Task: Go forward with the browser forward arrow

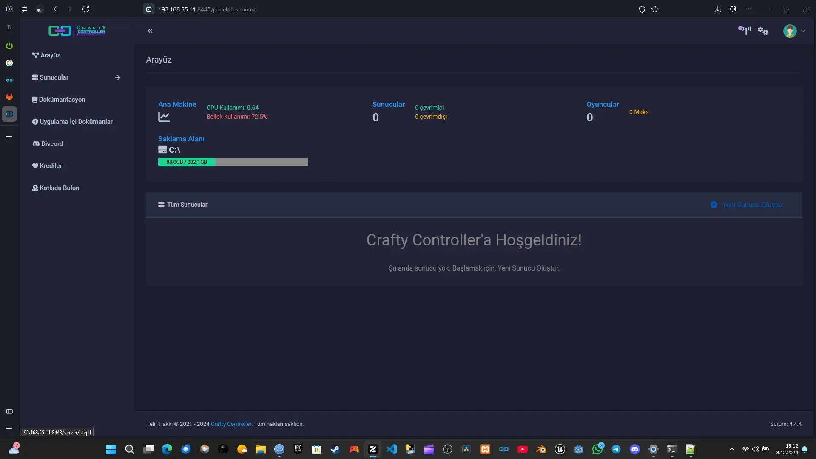Action: click(x=70, y=9)
